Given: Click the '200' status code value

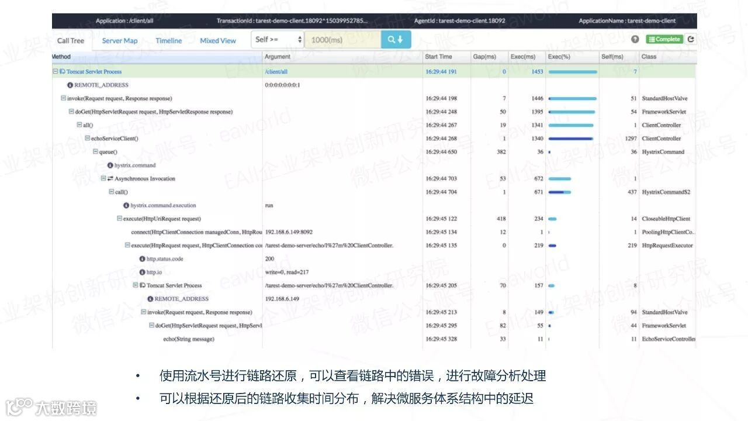Looking at the screenshot, I should point(269,259).
